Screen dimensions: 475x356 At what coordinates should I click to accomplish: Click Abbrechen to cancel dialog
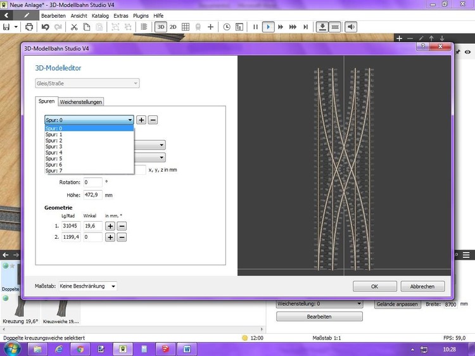[422, 286]
